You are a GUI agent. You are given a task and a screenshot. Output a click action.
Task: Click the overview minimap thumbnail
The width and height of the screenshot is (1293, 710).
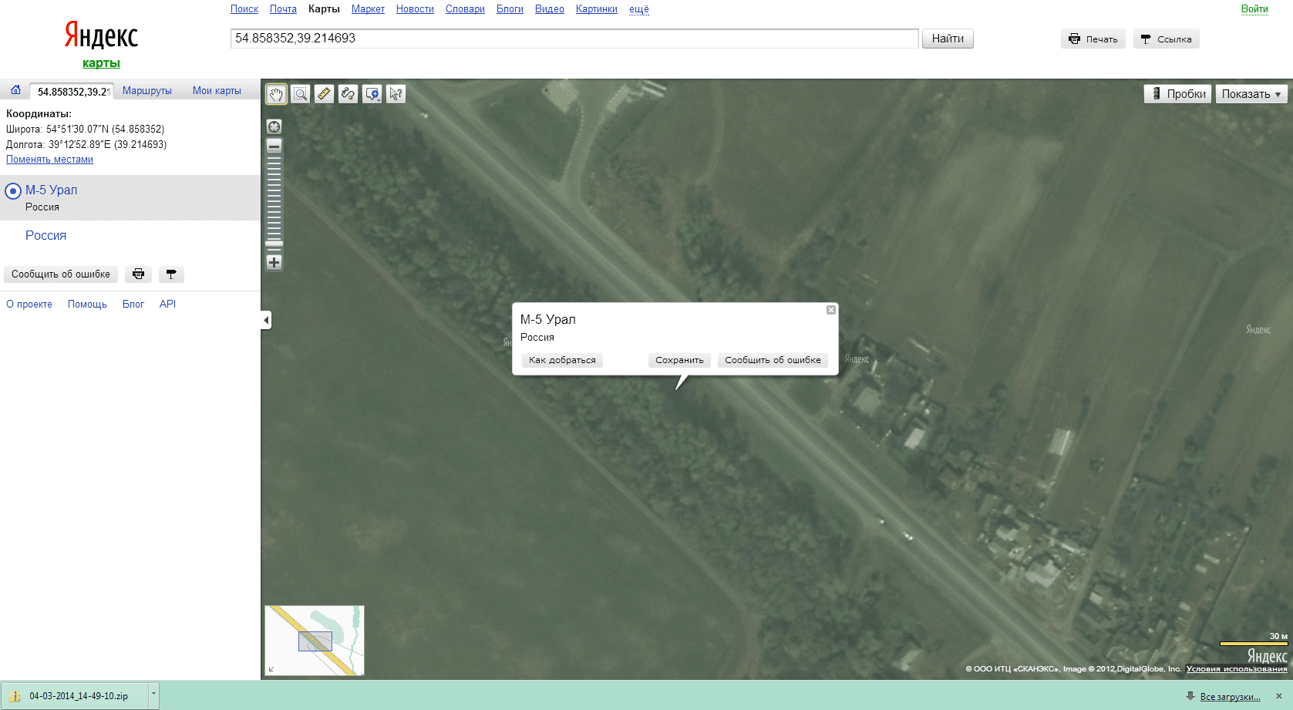(315, 641)
